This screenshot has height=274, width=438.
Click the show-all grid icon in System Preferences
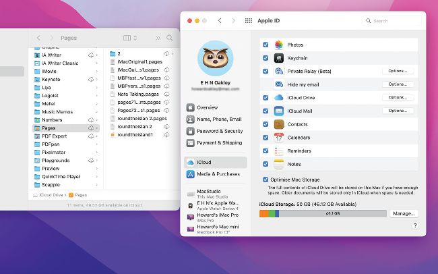pyautogui.click(x=249, y=21)
